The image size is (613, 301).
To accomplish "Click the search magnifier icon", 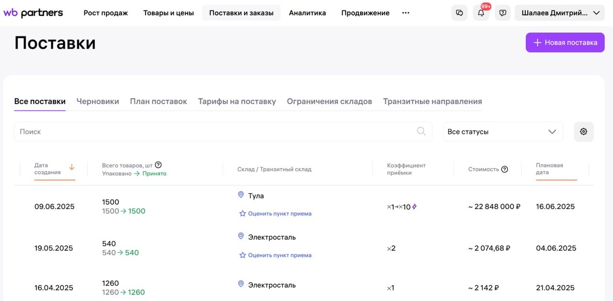I will [421, 131].
